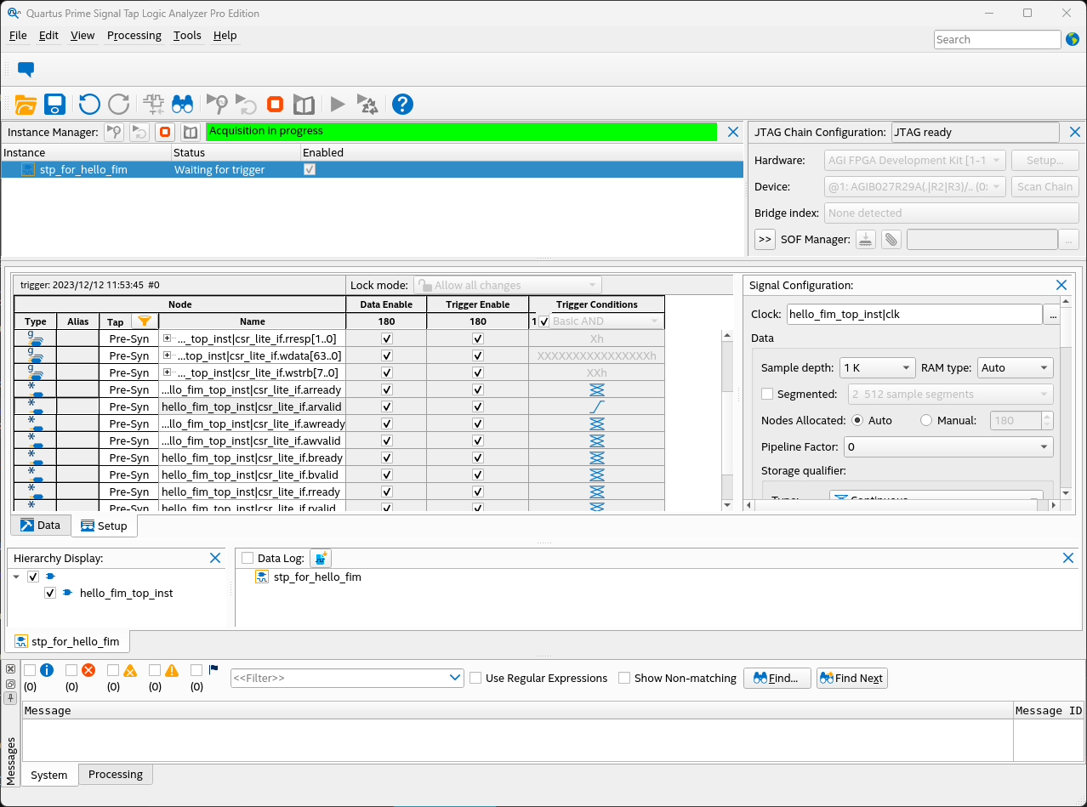
Task: Click the Find Next button
Action: tap(851, 679)
